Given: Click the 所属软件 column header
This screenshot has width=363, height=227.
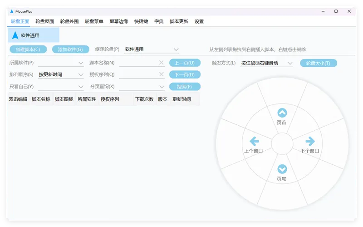Looking at the screenshot, I should click(87, 99).
